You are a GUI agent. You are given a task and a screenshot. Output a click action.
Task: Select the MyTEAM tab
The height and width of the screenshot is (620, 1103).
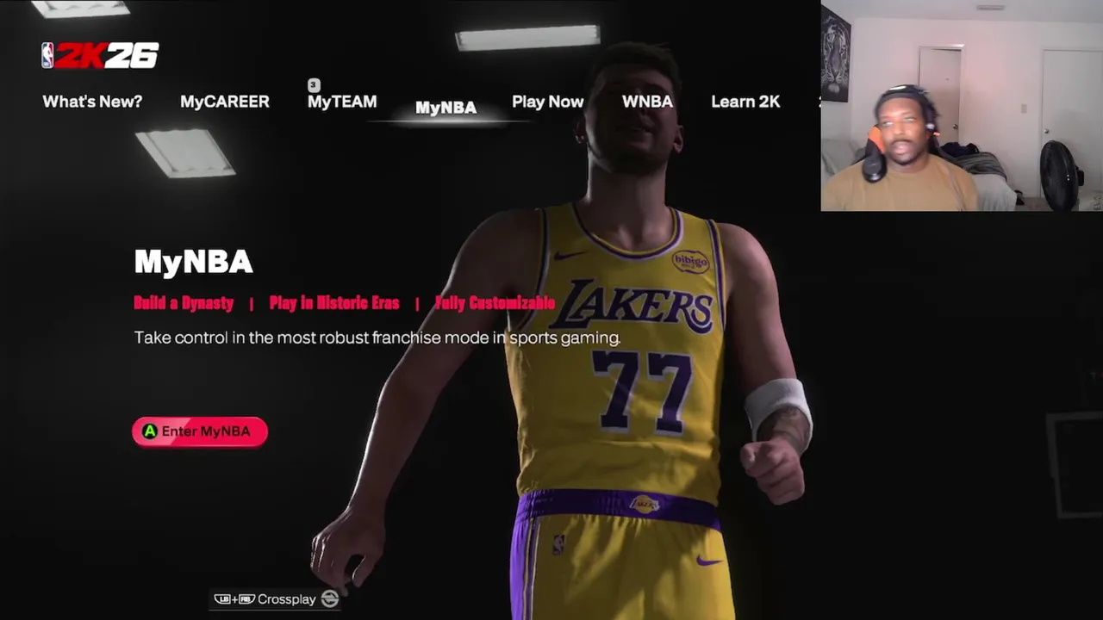[x=342, y=102]
